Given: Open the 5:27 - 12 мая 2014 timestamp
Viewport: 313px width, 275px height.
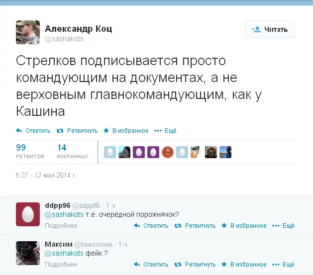Looking at the screenshot, I should click(46, 175).
